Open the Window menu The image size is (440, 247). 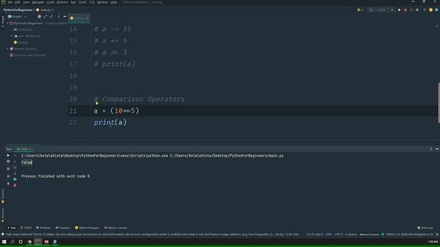pos(102,2)
